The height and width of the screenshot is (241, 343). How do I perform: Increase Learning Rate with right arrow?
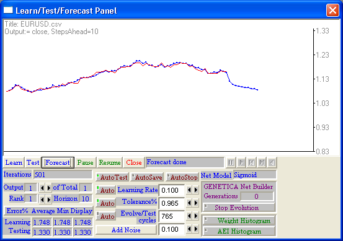tap(196, 190)
